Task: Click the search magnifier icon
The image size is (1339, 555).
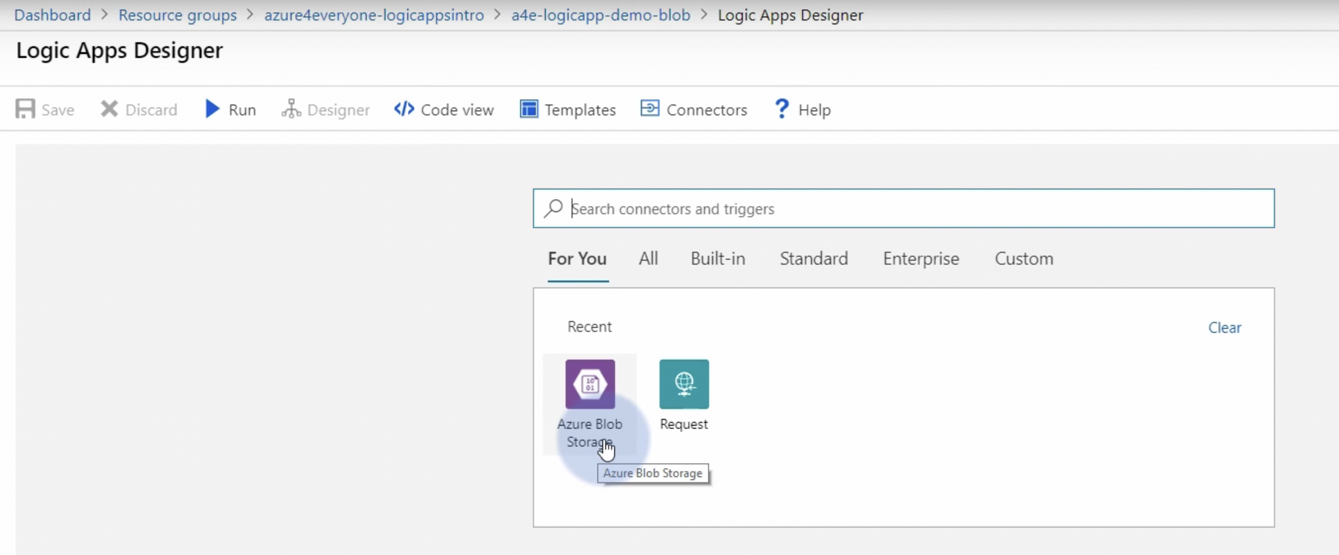Action: [x=553, y=208]
